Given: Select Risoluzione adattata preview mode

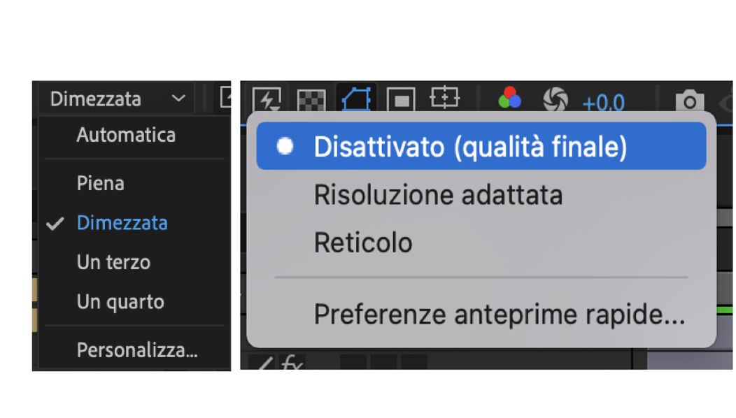Looking at the screenshot, I should point(438,195).
